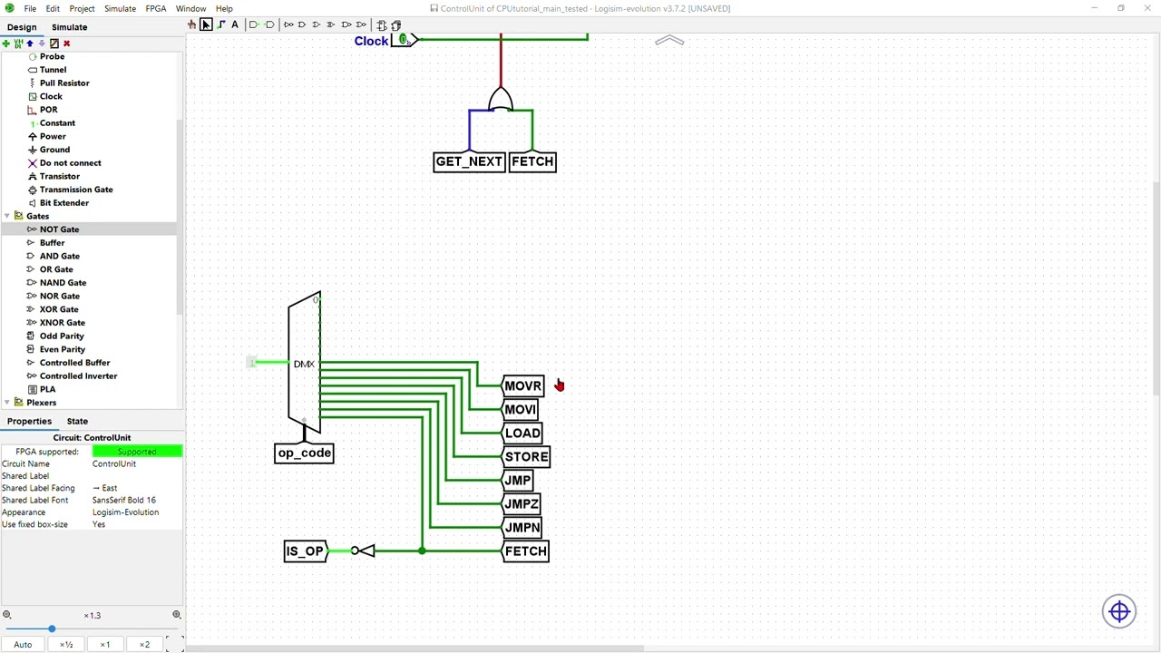Select XNOR Gate in component tree
Image resolution: width=1161 pixels, height=653 pixels.
coord(62,323)
